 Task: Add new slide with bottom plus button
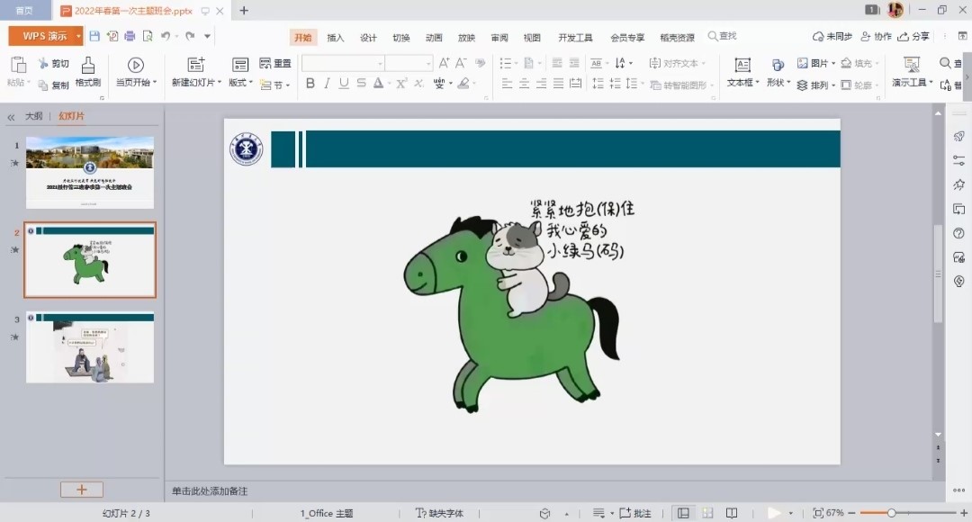pos(82,490)
